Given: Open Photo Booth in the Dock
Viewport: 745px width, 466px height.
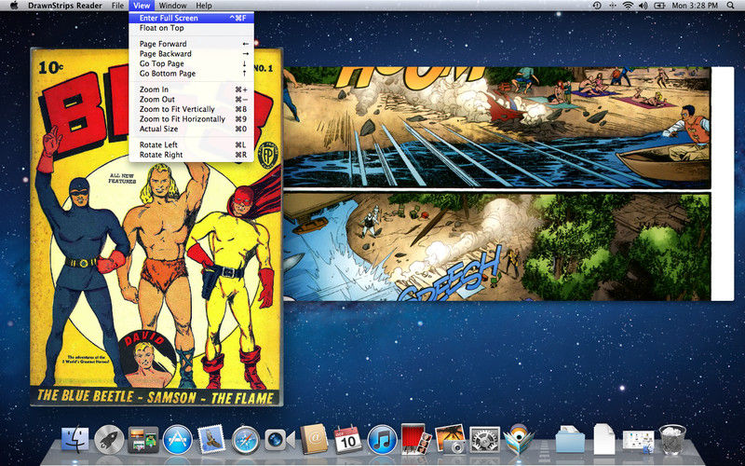Looking at the screenshot, I should [416, 438].
